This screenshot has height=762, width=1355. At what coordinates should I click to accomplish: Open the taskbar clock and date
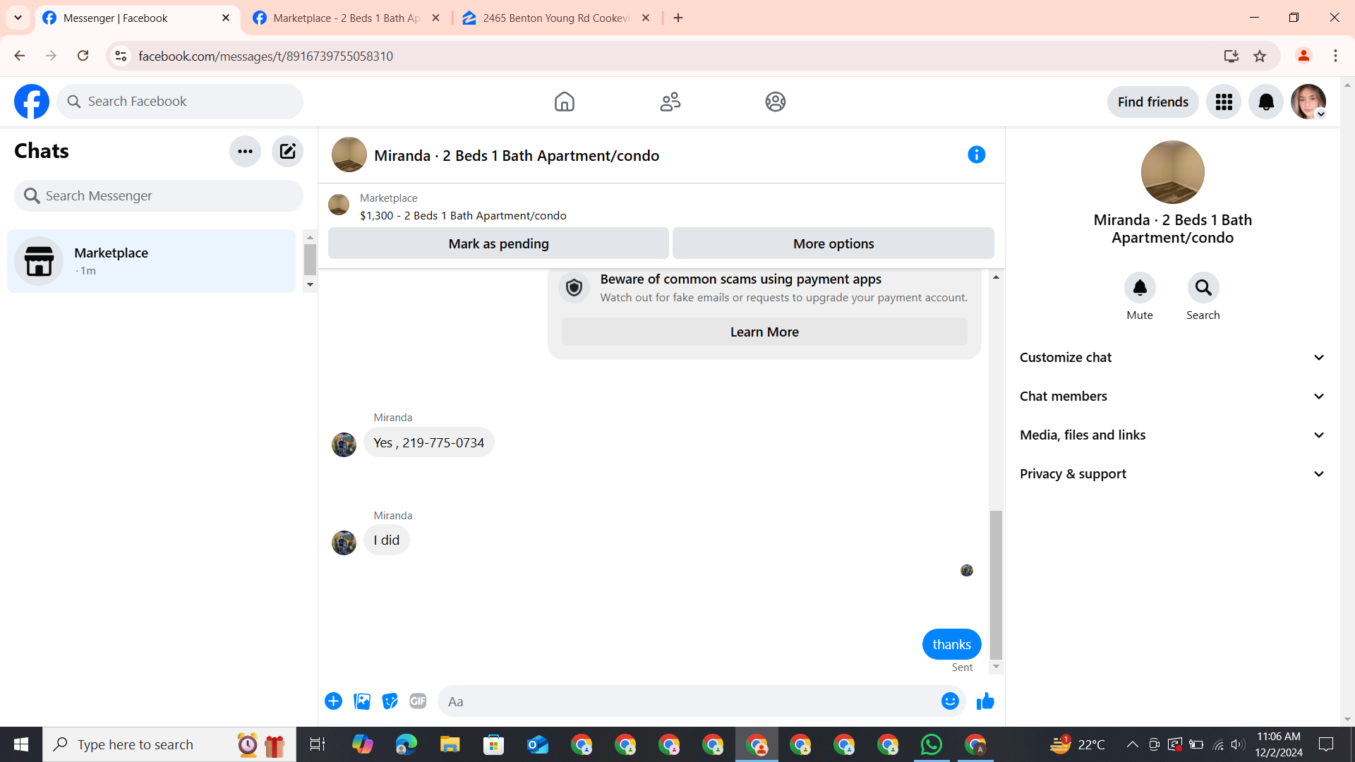click(x=1278, y=744)
